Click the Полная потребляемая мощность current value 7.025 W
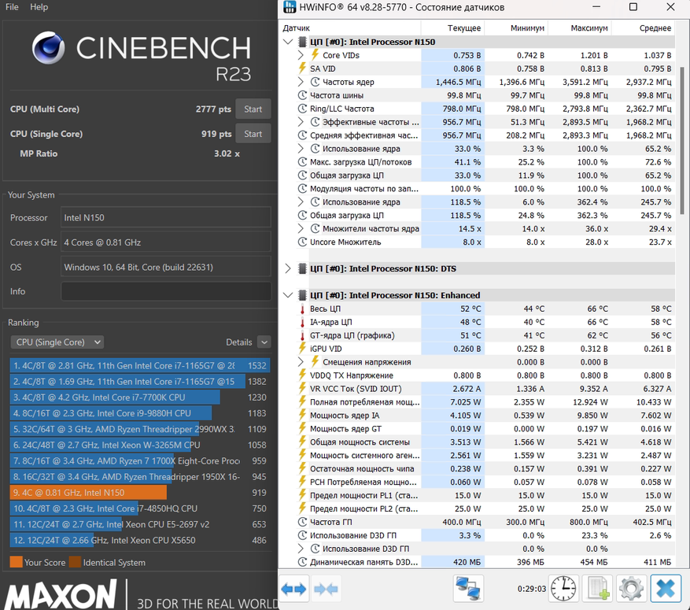690x610 pixels. click(465, 402)
